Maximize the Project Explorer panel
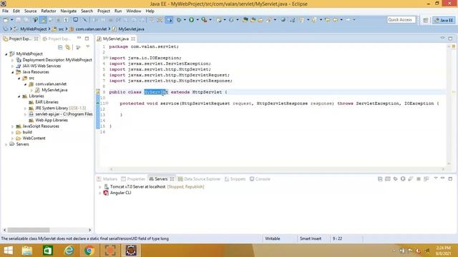 pos(87,39)
